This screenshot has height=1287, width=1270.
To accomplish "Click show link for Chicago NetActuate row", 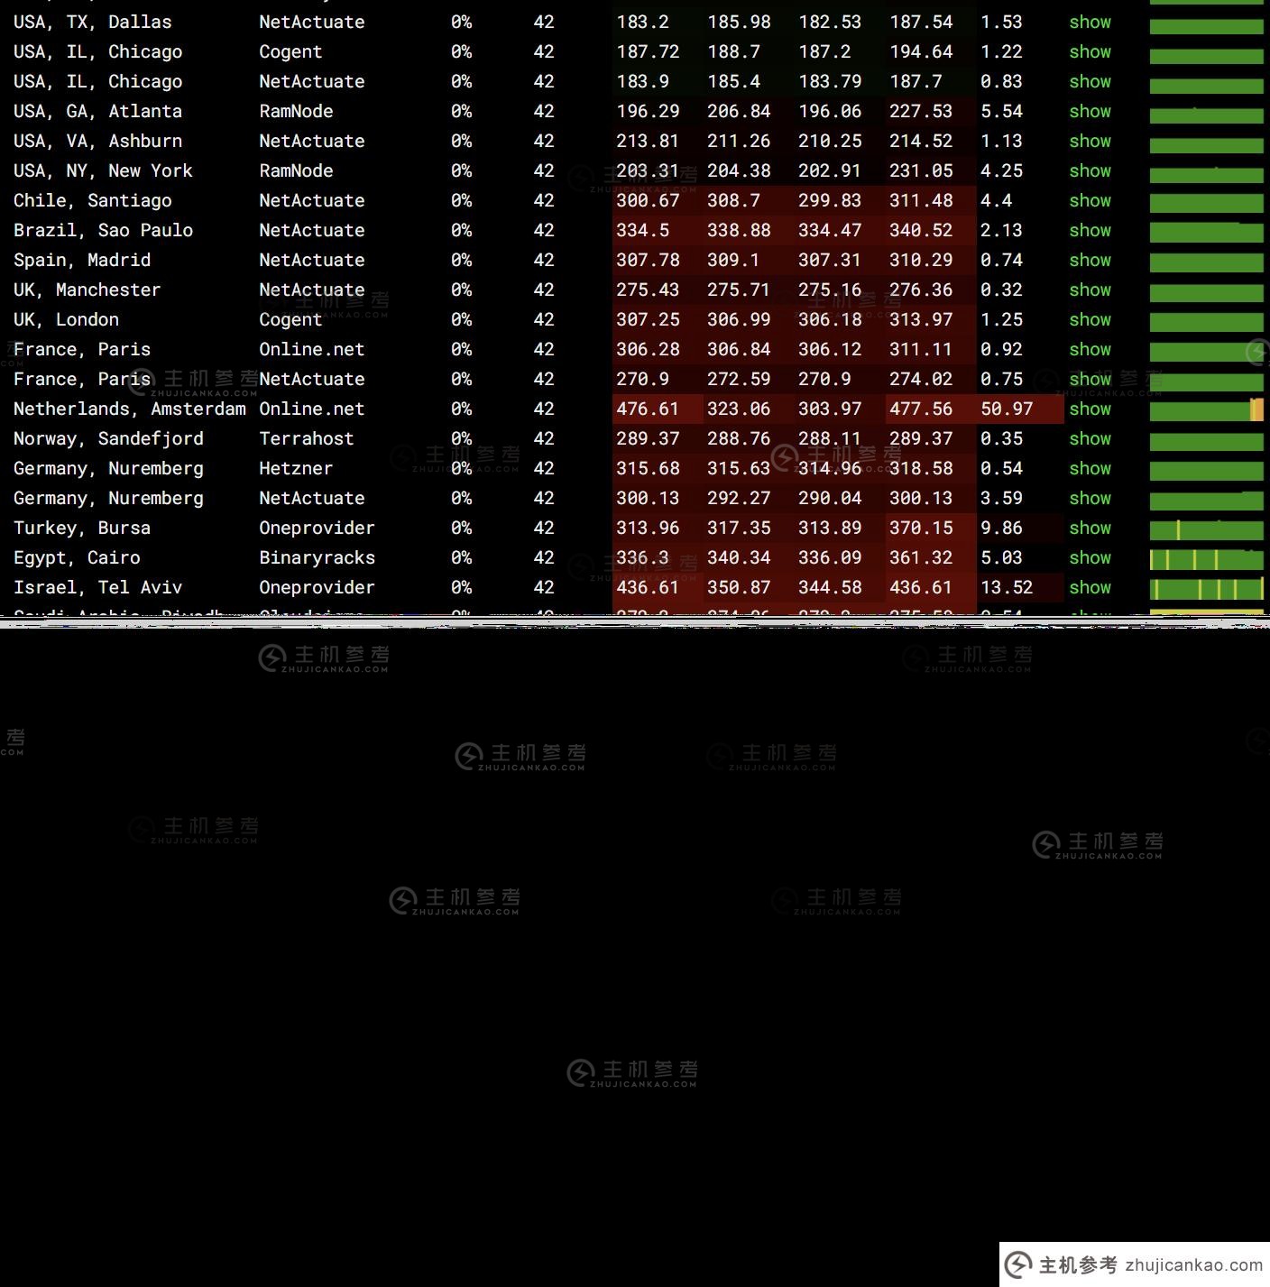I will pos(1090,81).
